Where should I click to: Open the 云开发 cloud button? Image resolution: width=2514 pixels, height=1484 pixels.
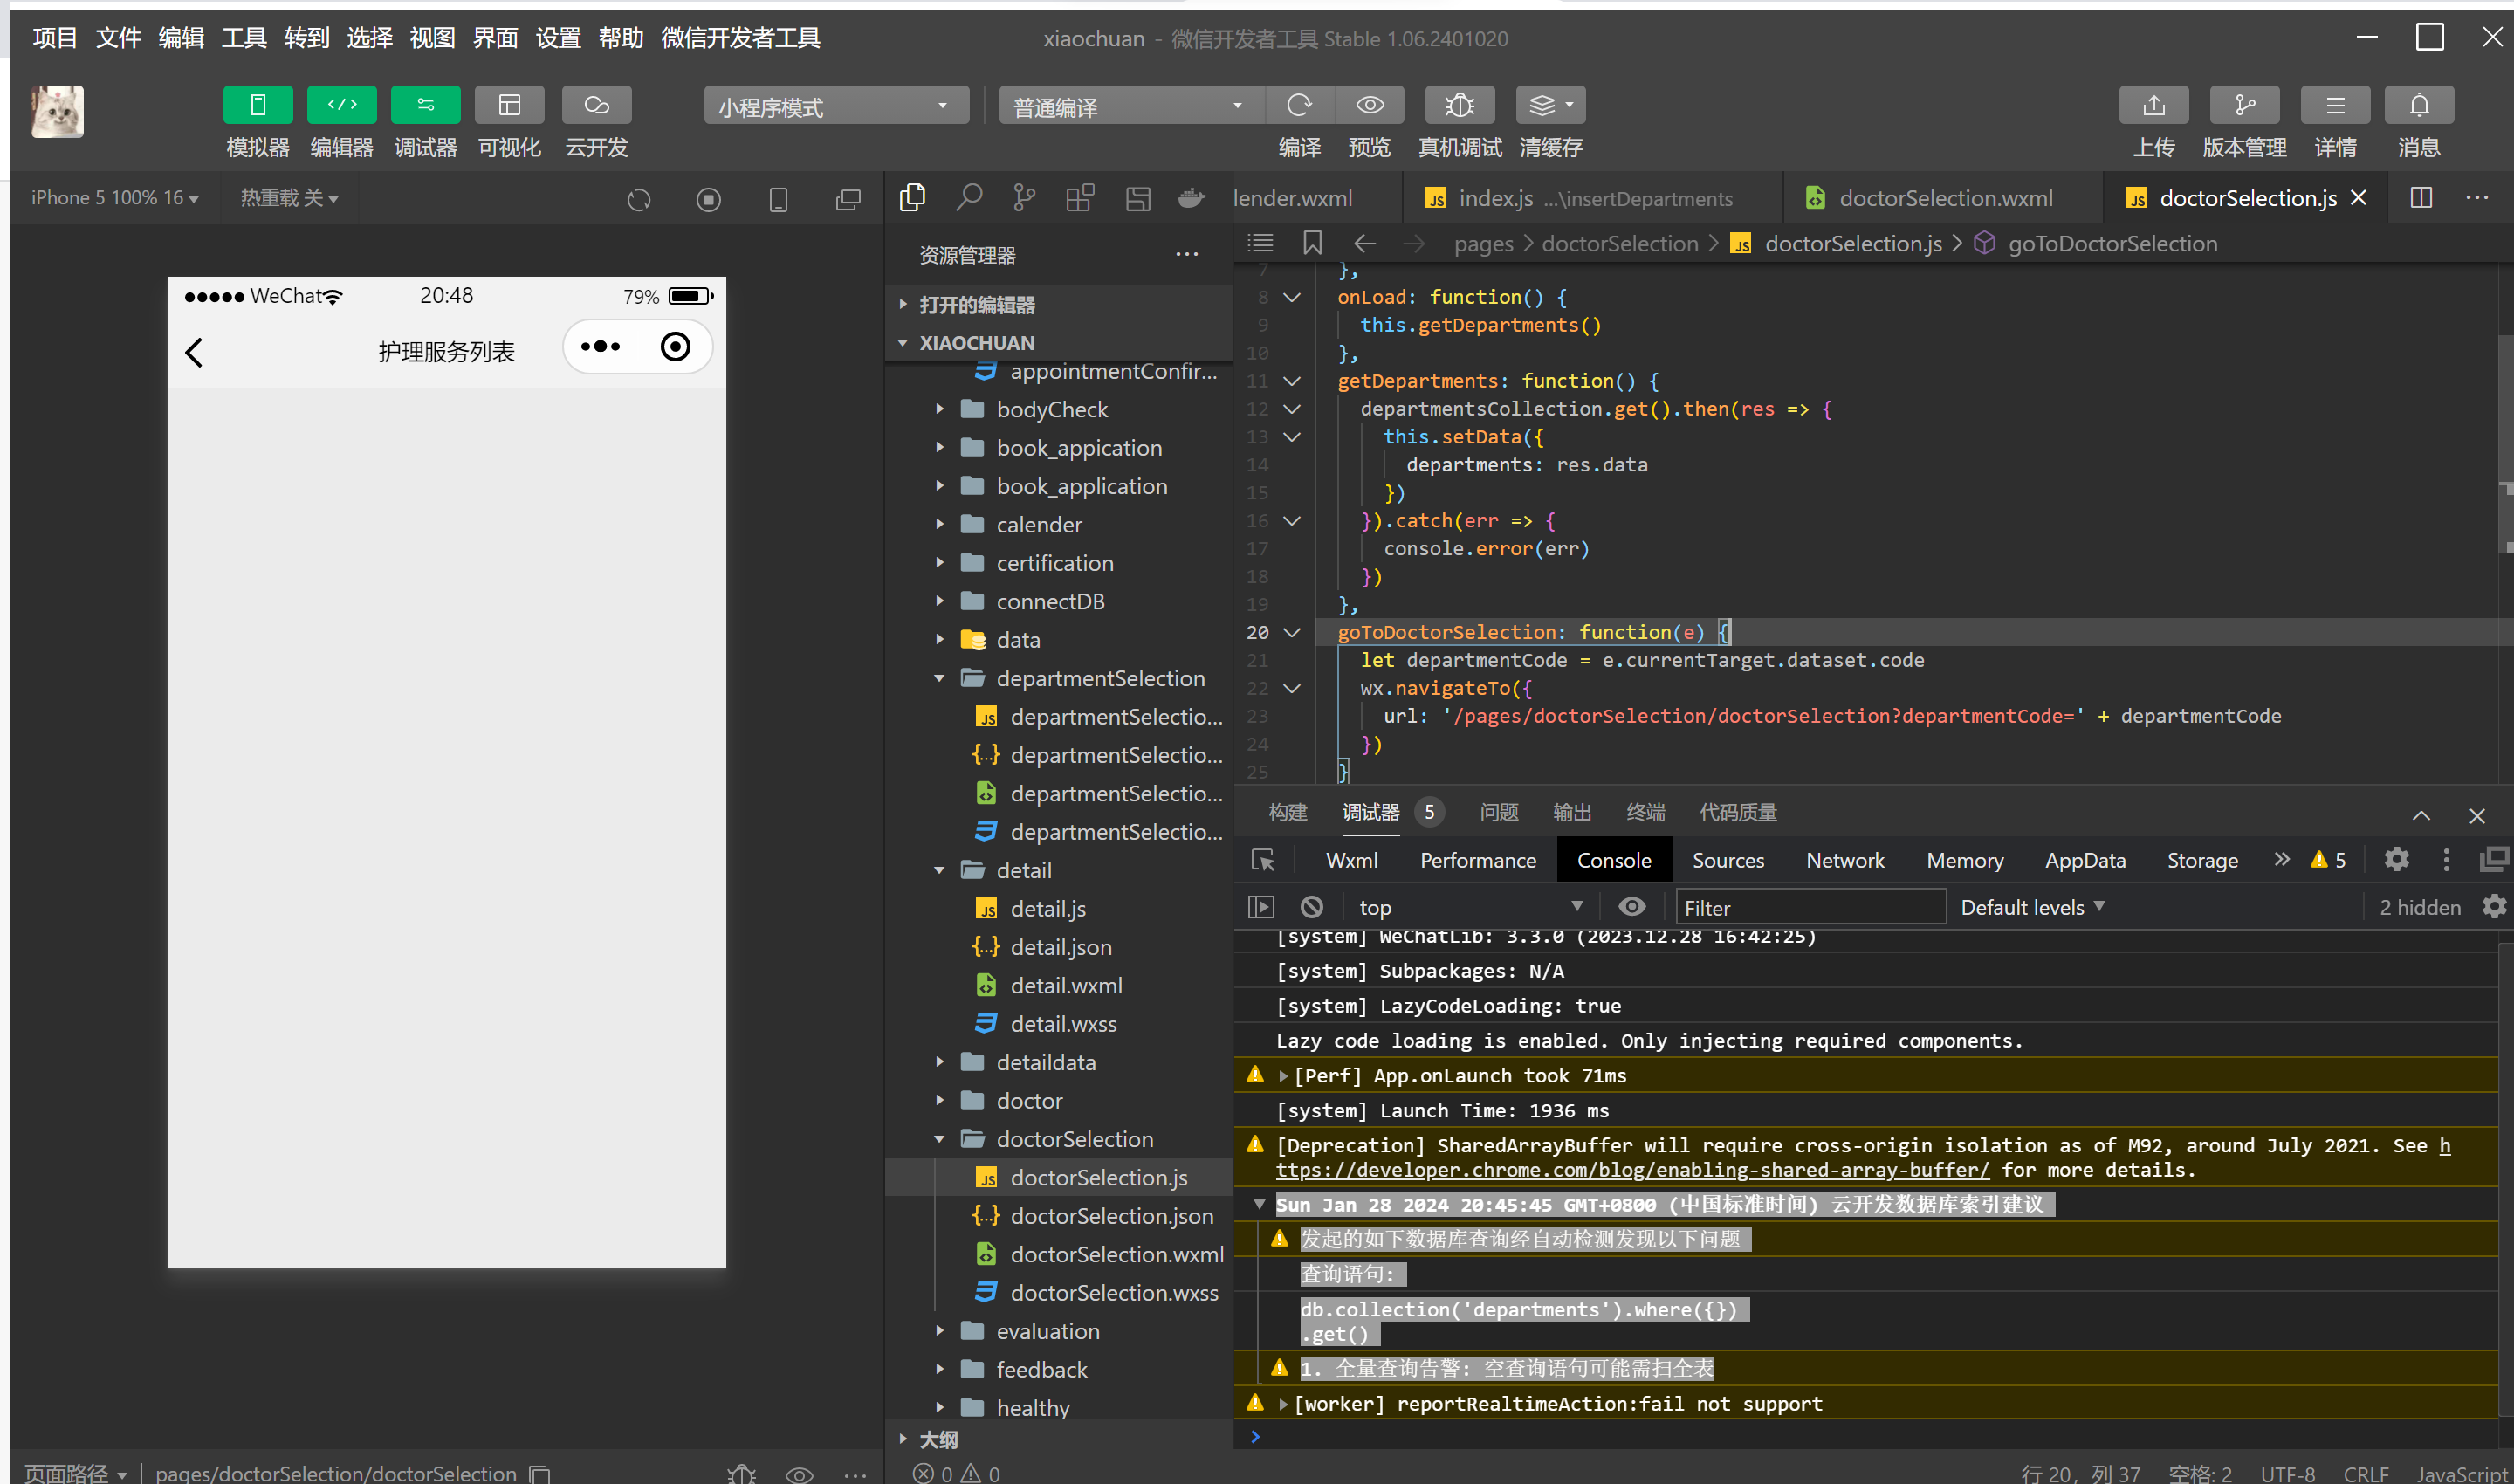[x=596, y=105]
